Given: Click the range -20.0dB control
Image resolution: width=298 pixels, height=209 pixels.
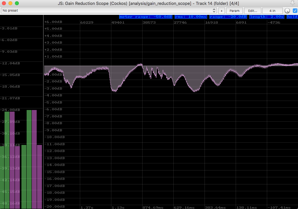Looking at the screenshot, I should click(x=228, y=17).
